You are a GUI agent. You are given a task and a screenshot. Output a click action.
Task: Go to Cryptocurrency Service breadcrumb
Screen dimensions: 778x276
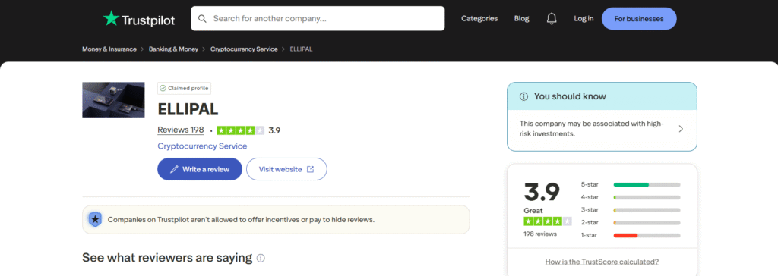tap(244, 49)
